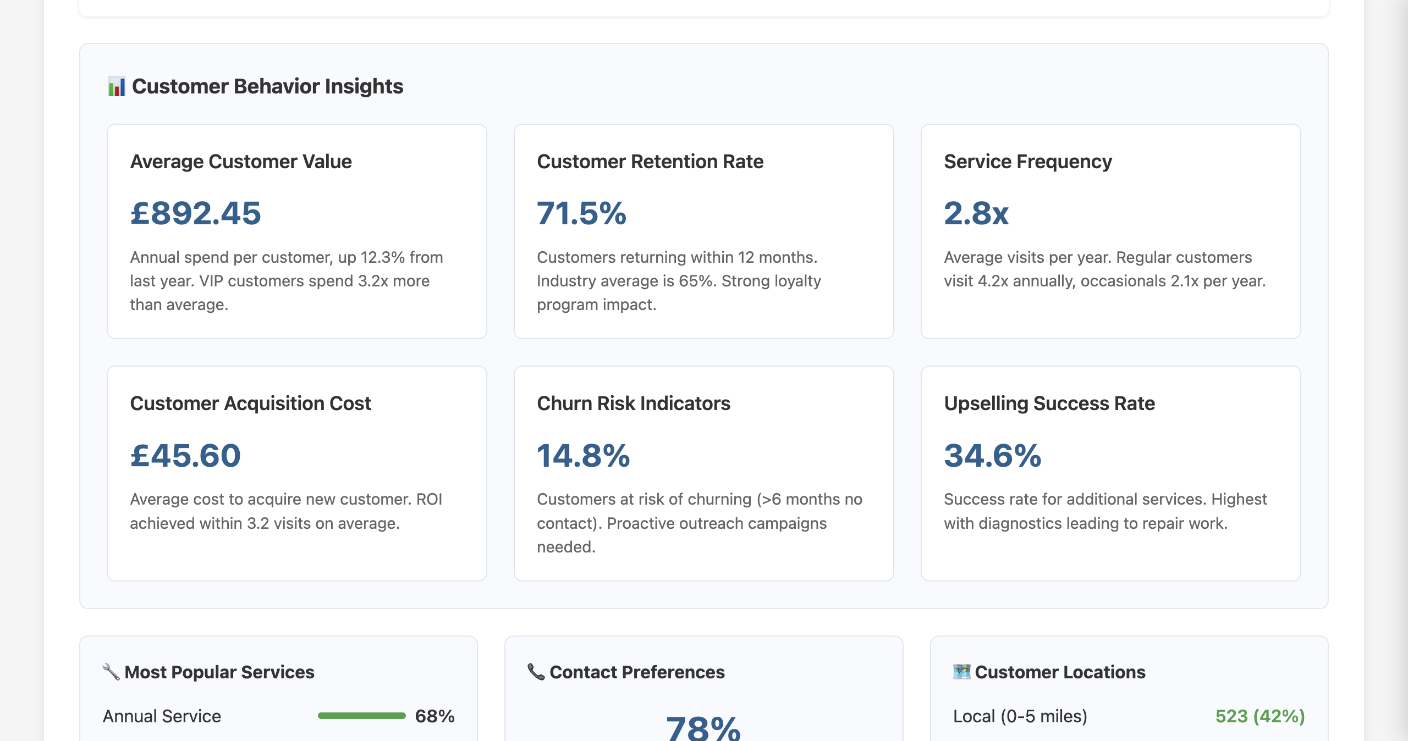Click the Customer Behavior Insights section header
Screen dimensions: 1408x741
tap(267, 86)
